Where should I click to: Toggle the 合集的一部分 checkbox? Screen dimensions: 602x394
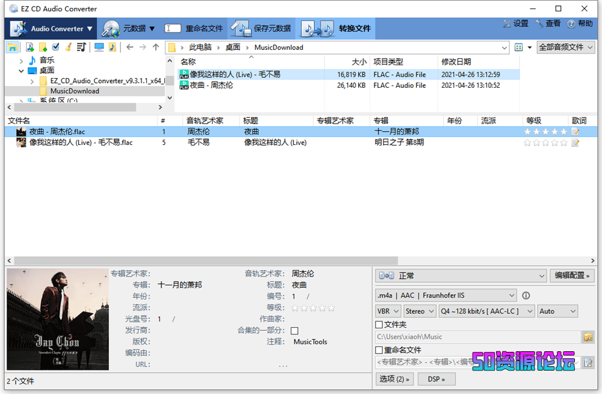pos(294,331)
